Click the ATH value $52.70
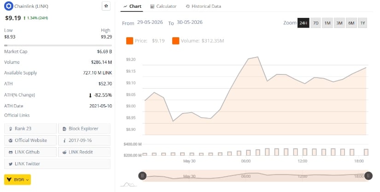380x192 pixels. coord(105,84)
